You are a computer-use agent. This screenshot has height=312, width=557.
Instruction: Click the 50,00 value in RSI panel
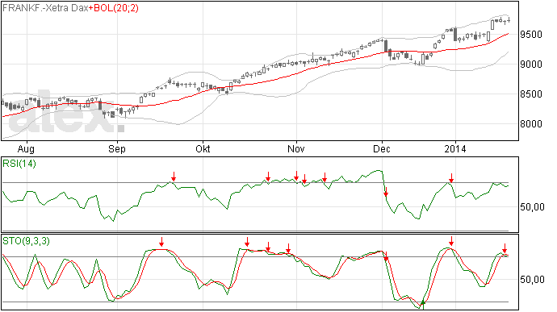coord(532,207)
